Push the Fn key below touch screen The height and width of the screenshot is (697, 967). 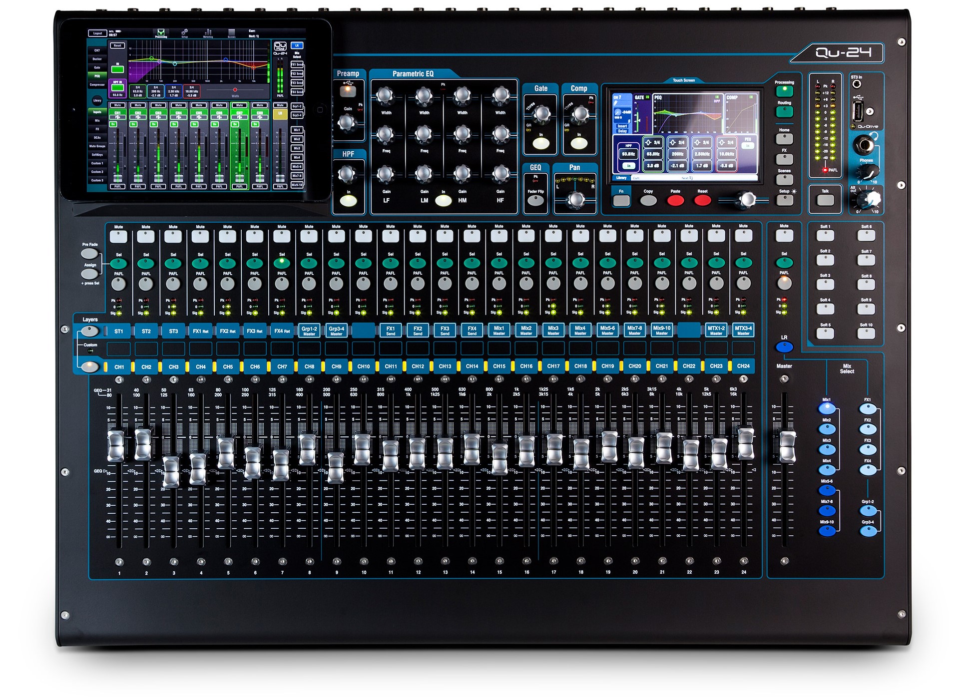621,200
